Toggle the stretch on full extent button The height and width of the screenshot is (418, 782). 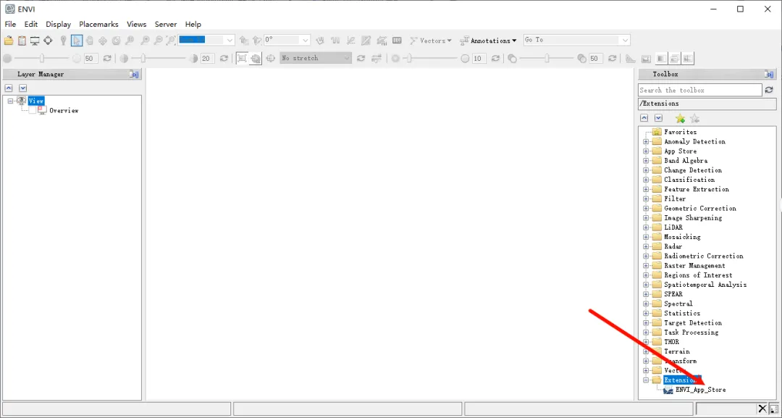[242, 59]
